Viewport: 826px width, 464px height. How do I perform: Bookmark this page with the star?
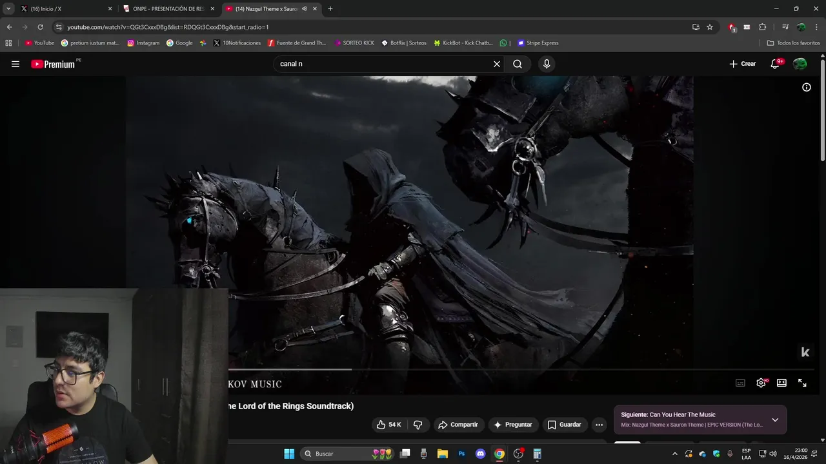[710, 27]
